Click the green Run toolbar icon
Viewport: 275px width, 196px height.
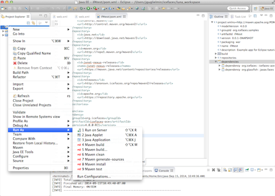(x=88, y=8)
